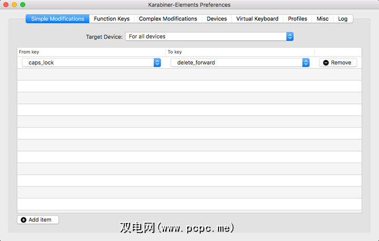Switch to the Devices tab

[x=217, y=19]
